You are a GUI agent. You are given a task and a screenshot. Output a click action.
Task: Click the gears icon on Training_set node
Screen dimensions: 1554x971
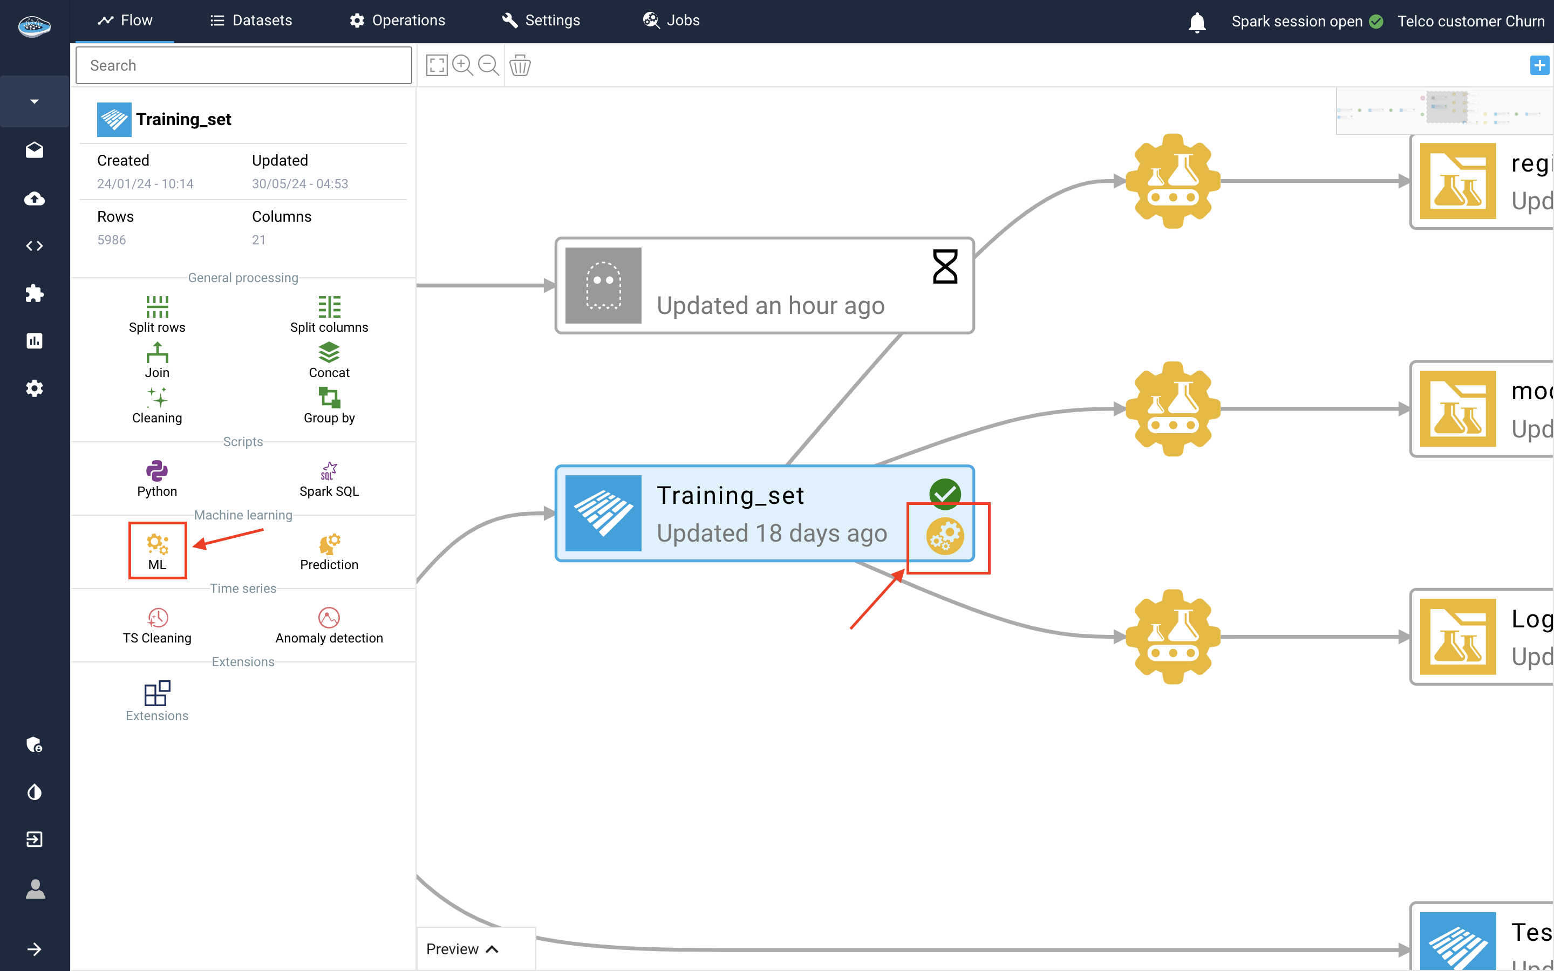pyautogui.click(x=945, y=536)
